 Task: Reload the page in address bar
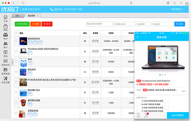(131, 3)
